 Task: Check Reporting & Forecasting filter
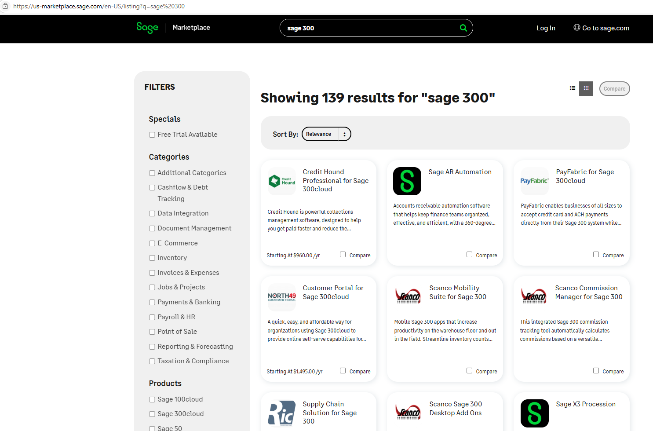coord(152,347)
